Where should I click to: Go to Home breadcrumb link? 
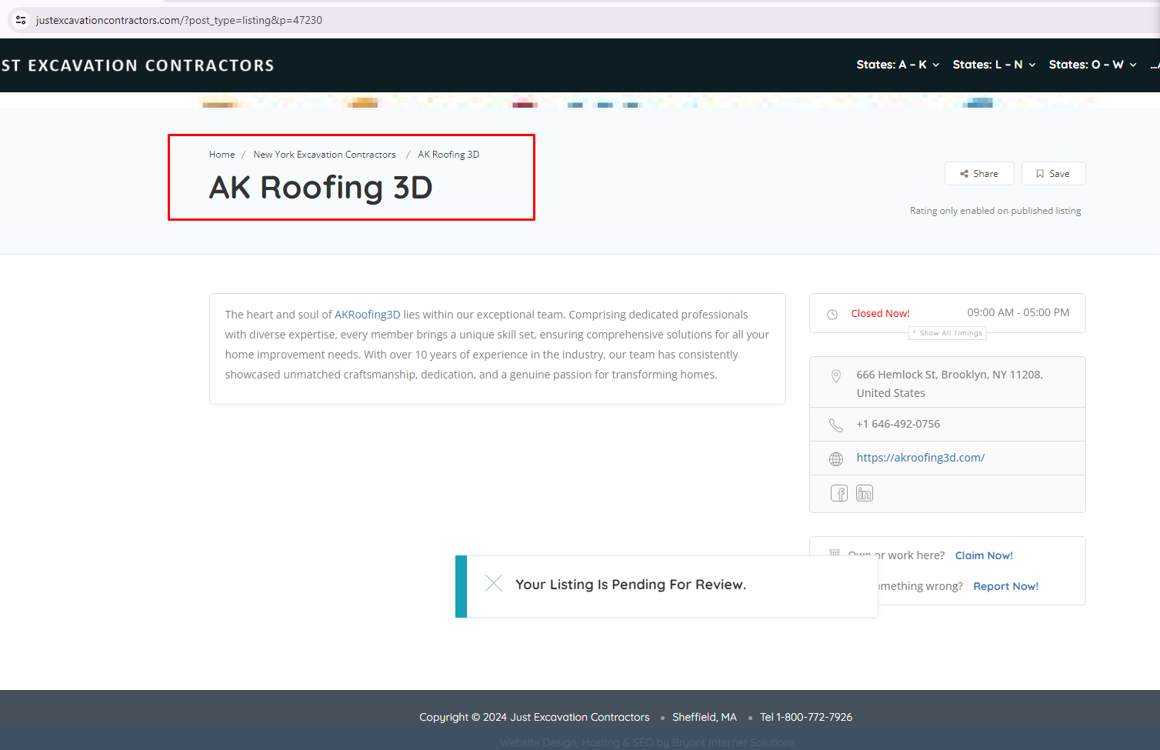tap(222, 155)
